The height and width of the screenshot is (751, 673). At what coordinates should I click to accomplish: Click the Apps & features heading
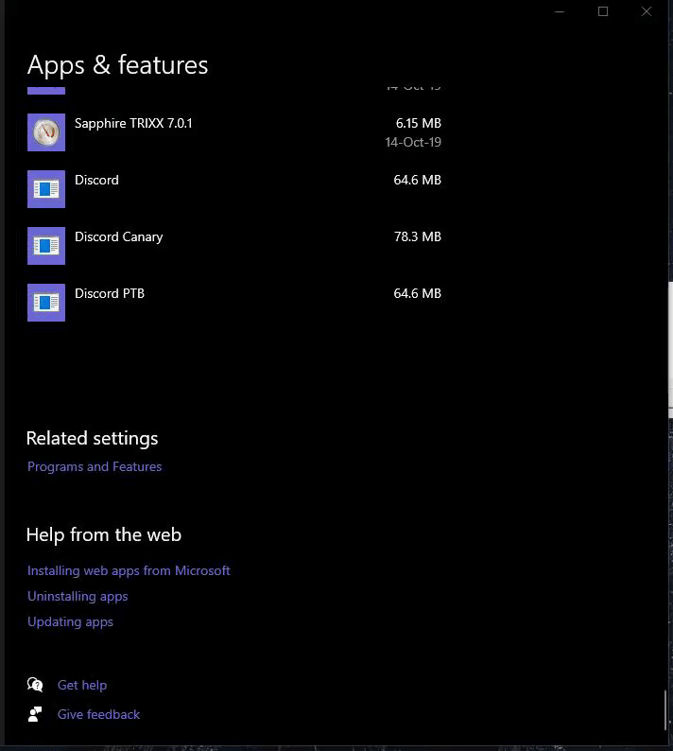coord(118,65)
